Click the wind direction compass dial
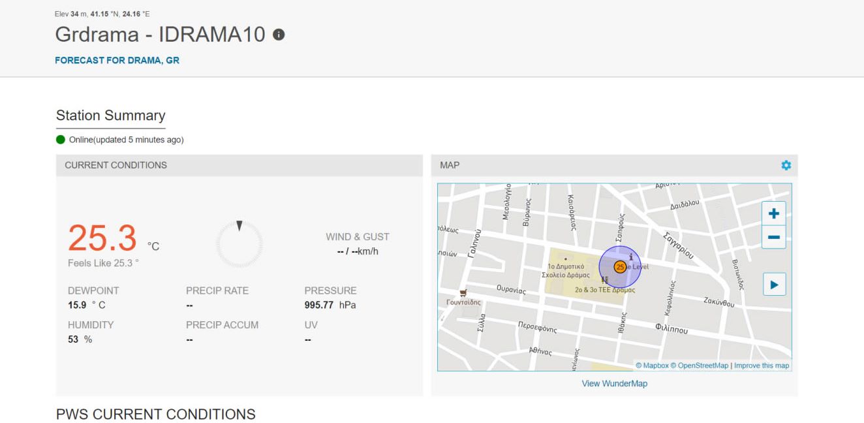This screenshot has width=864, height=423. (x=239, y=244)
